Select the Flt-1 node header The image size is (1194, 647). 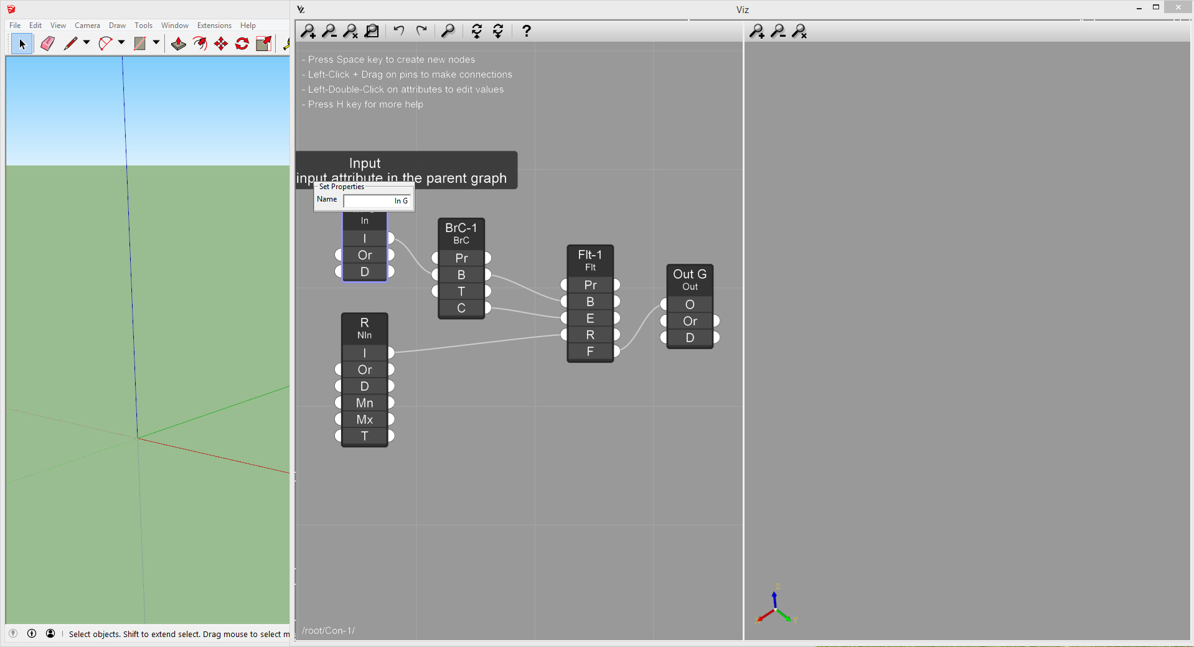tap(590, 260)
